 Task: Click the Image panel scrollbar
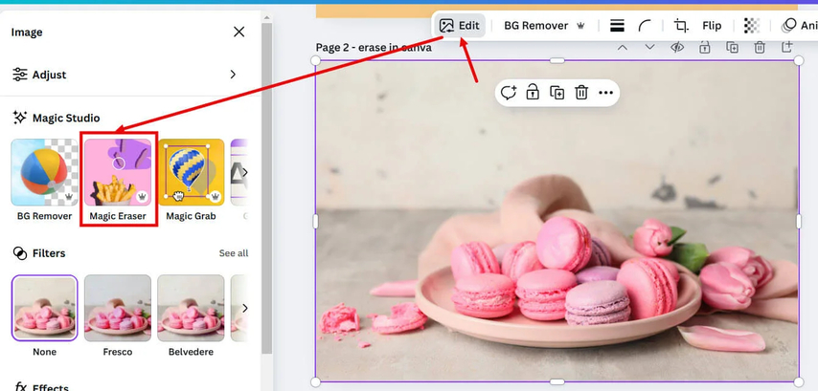266,187
